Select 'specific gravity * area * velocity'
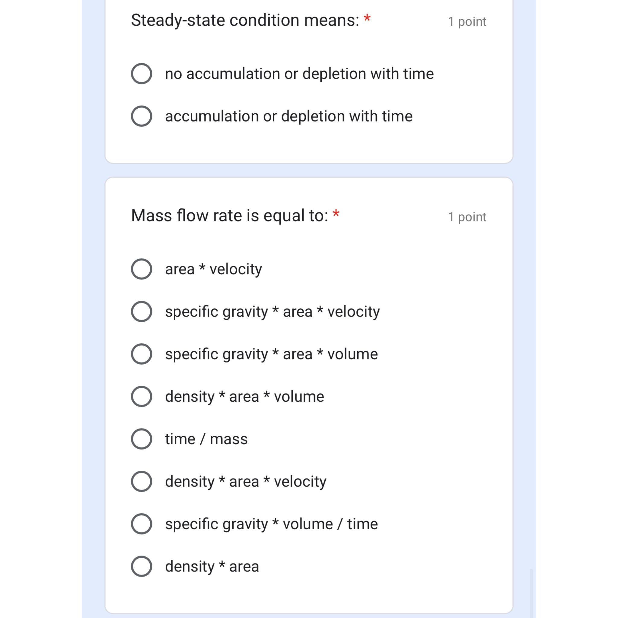 pos(272,311)
